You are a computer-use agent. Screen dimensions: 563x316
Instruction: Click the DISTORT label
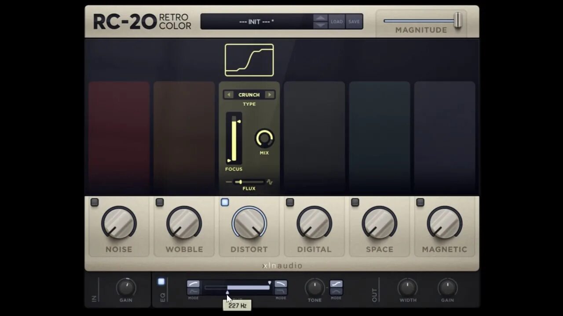tap(249, 249)
